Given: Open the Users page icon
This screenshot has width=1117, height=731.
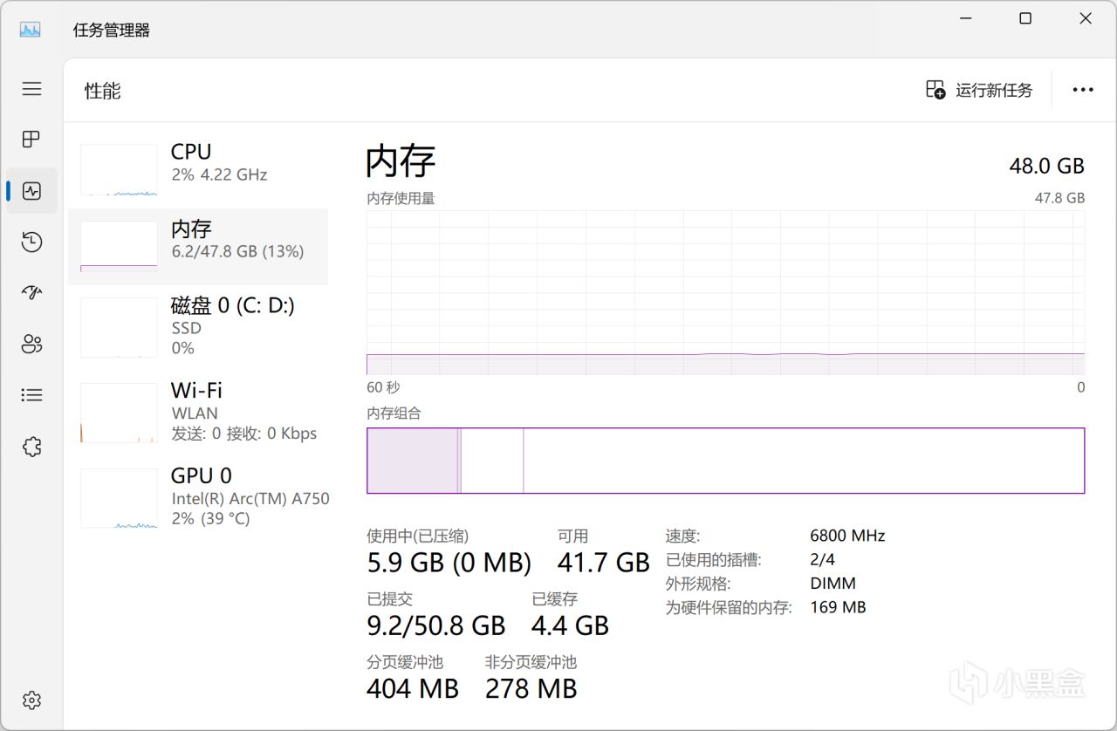Looking at the screenshot, I should [32, 345].
